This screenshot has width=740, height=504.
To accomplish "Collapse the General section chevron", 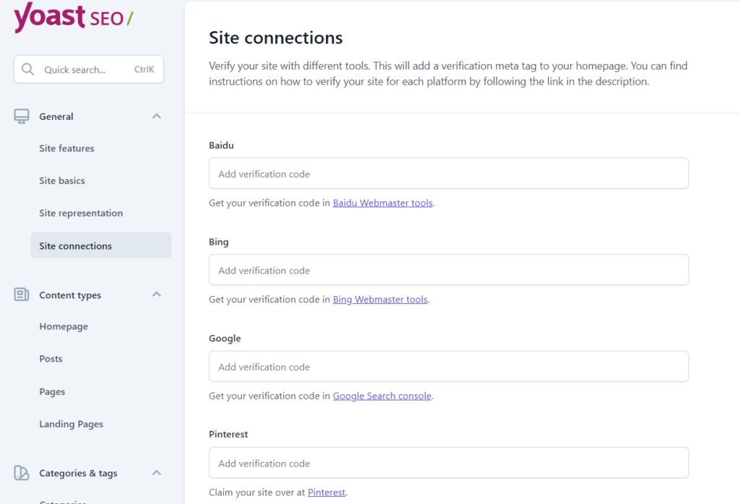I will pos(157,116).
